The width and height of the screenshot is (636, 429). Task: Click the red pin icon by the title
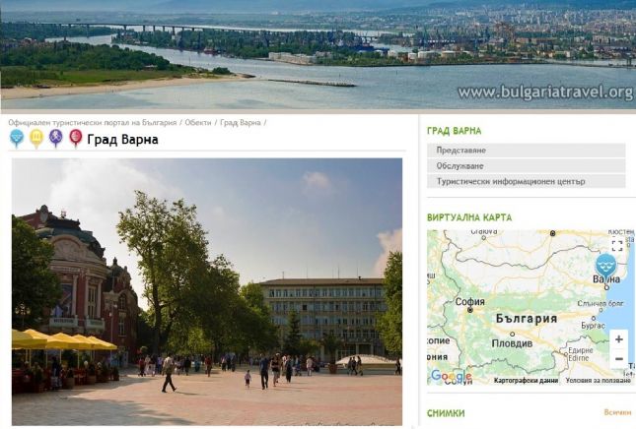pos(76,139)
